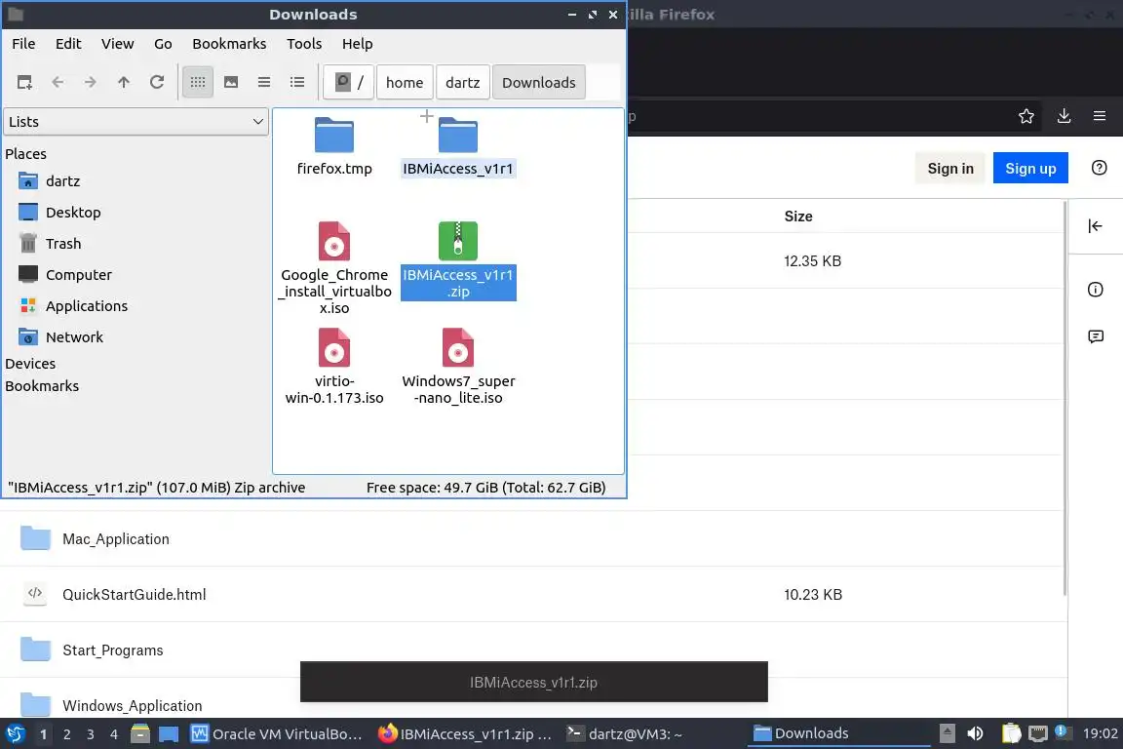Open Edit menu in file manager
Viewport: 1123px width, 749px height.
coord(68,44)
